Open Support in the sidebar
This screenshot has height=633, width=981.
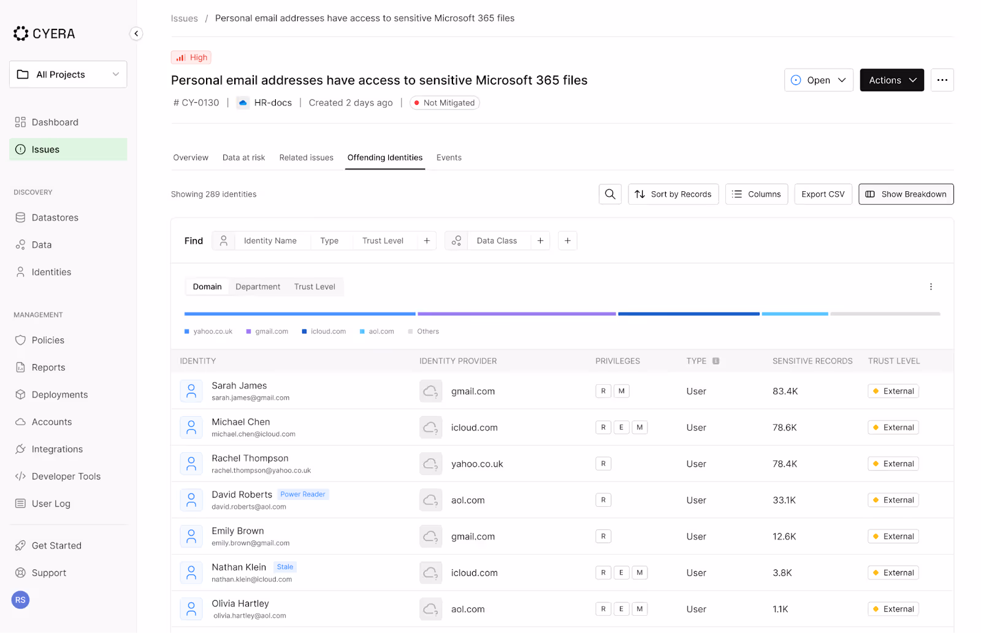pos(68,573)
